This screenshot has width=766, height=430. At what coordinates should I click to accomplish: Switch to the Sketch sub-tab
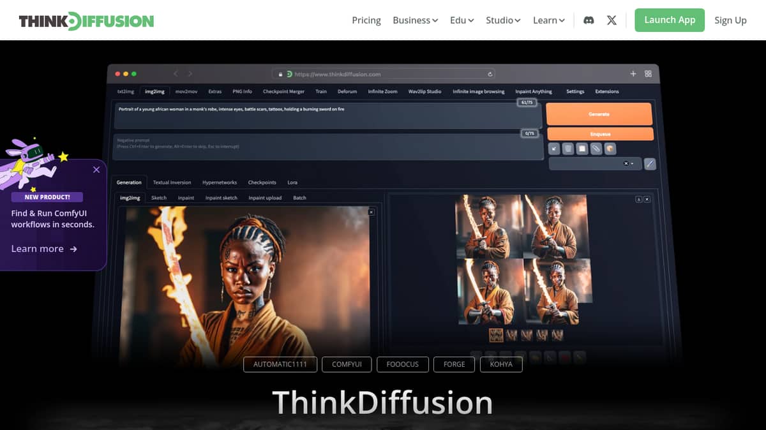pos(159,198)
